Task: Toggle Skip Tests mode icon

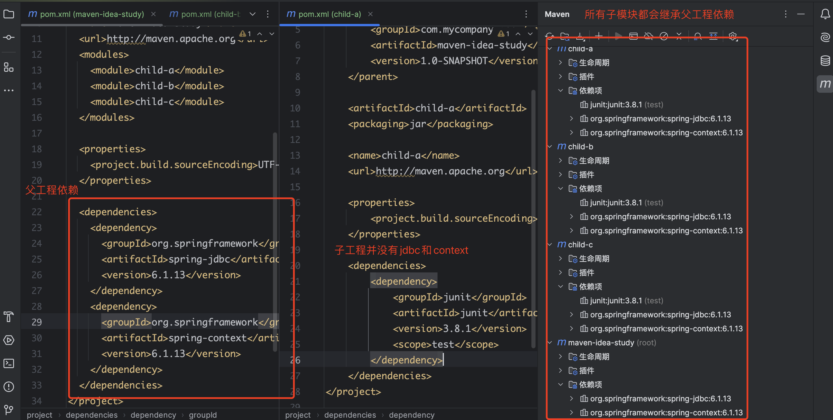Action: pyautogui.click(x=664, y=36)
